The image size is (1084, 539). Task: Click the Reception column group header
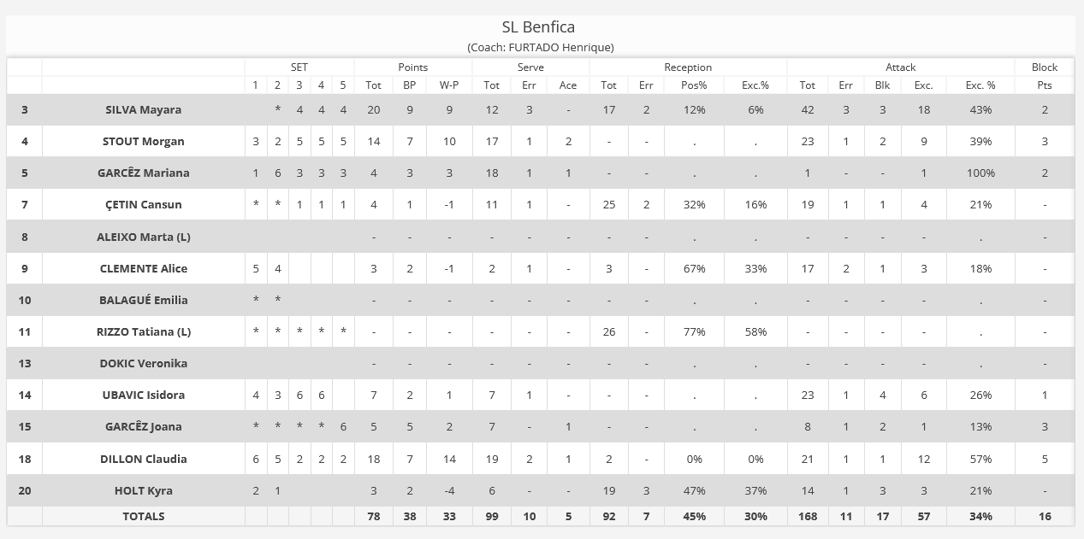click(688, 67)
